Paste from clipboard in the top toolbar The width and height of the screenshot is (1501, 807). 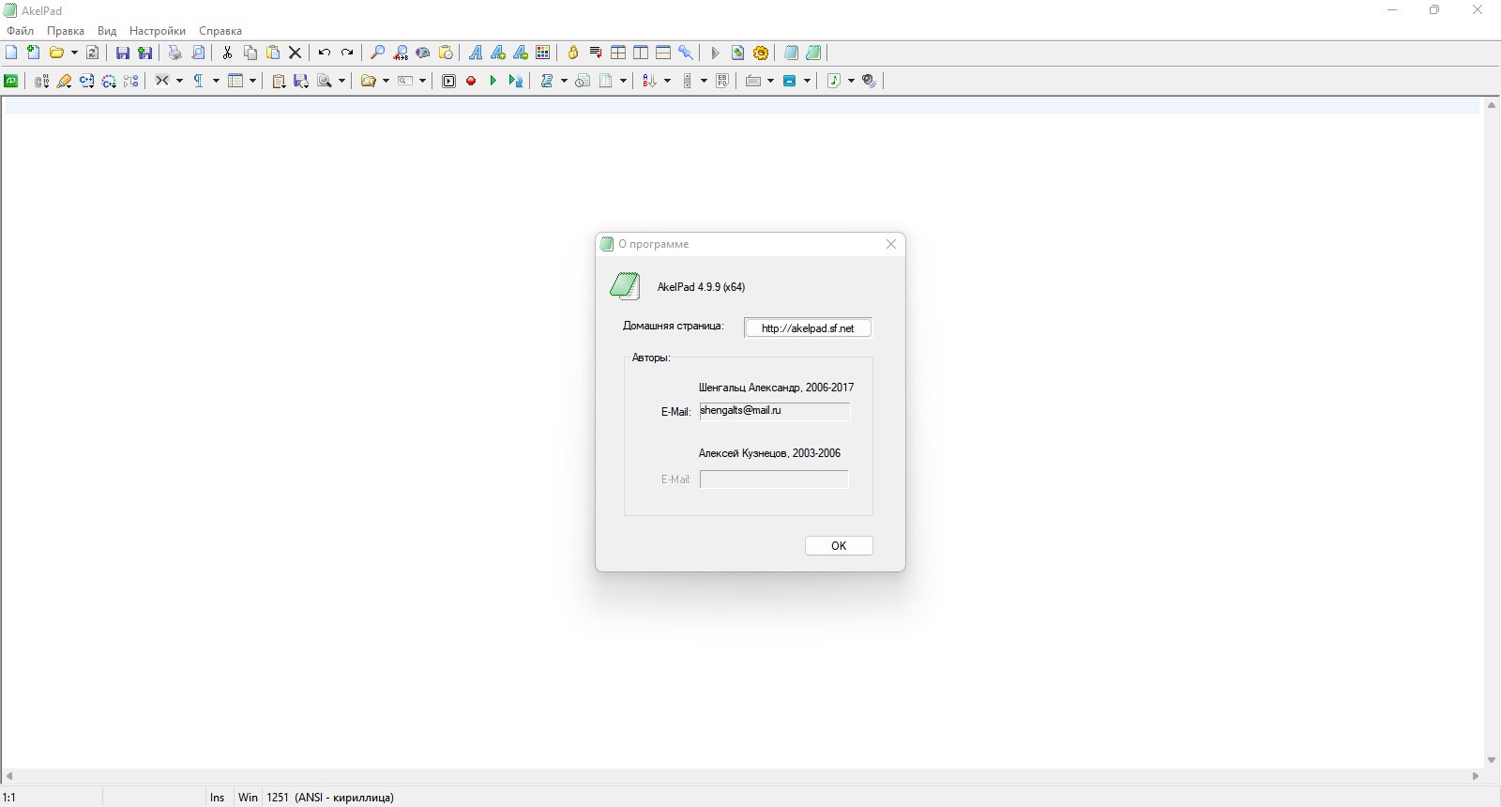point(273,53)
